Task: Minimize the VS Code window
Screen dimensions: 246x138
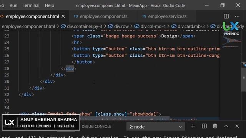Action: pos(207,5)
